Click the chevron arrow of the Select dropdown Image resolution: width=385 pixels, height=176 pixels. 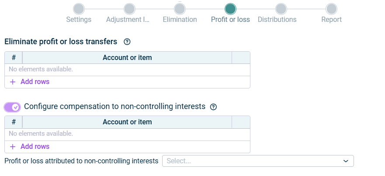pos(346,161)
